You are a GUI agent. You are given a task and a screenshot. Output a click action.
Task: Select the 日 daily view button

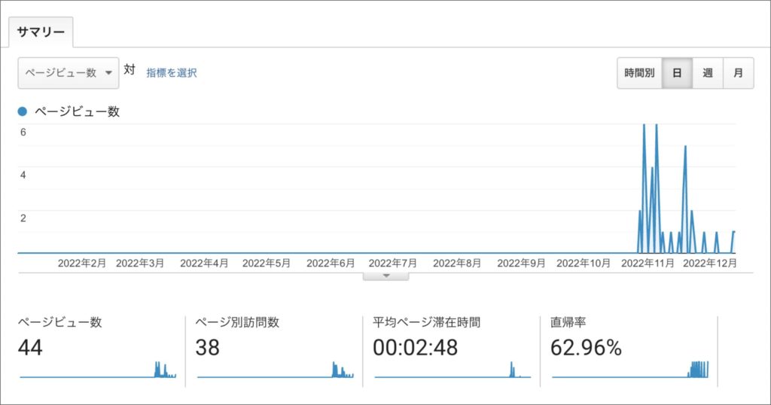coord(677,73)
